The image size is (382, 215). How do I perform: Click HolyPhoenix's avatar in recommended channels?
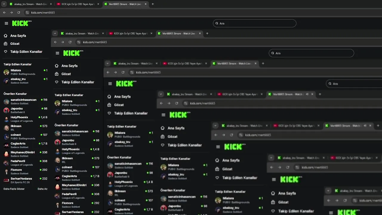click(x=6, y=119)
